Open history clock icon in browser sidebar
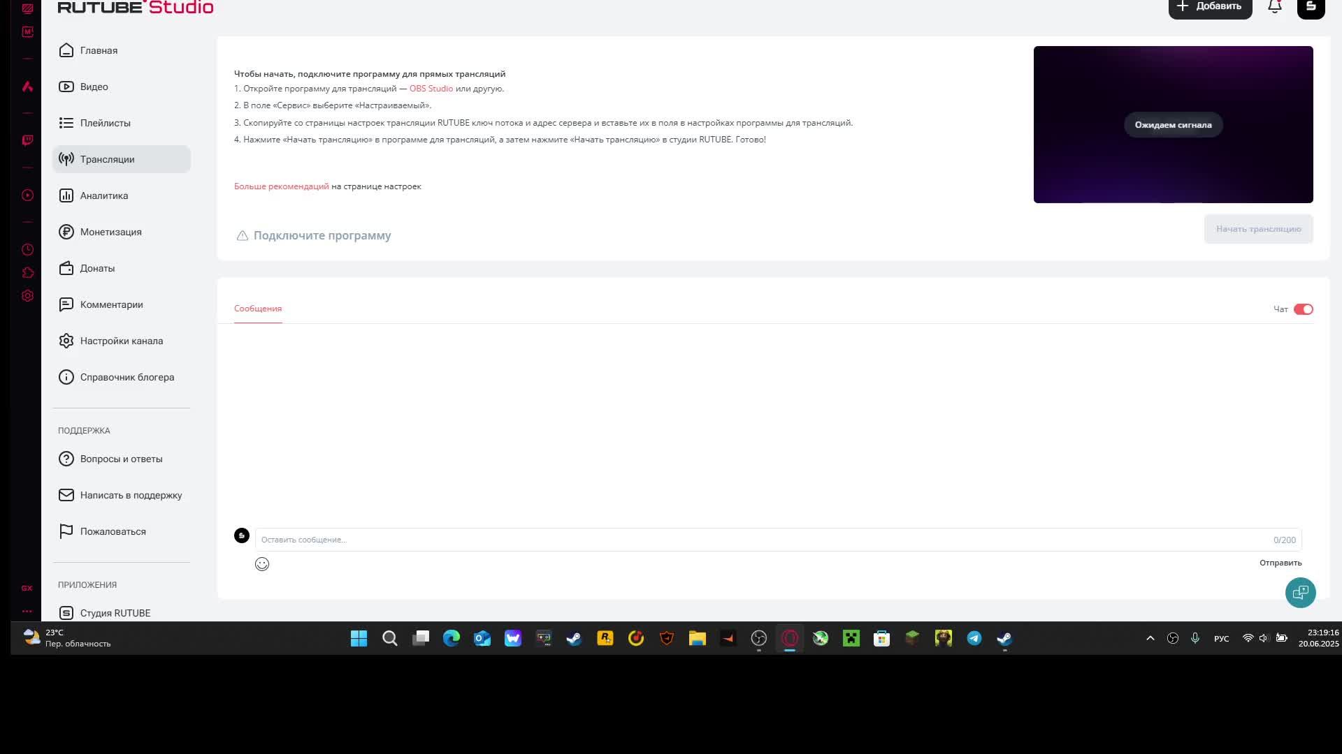Image resolution: width=1342 pixels, height=754 pixels. (27, 249)
